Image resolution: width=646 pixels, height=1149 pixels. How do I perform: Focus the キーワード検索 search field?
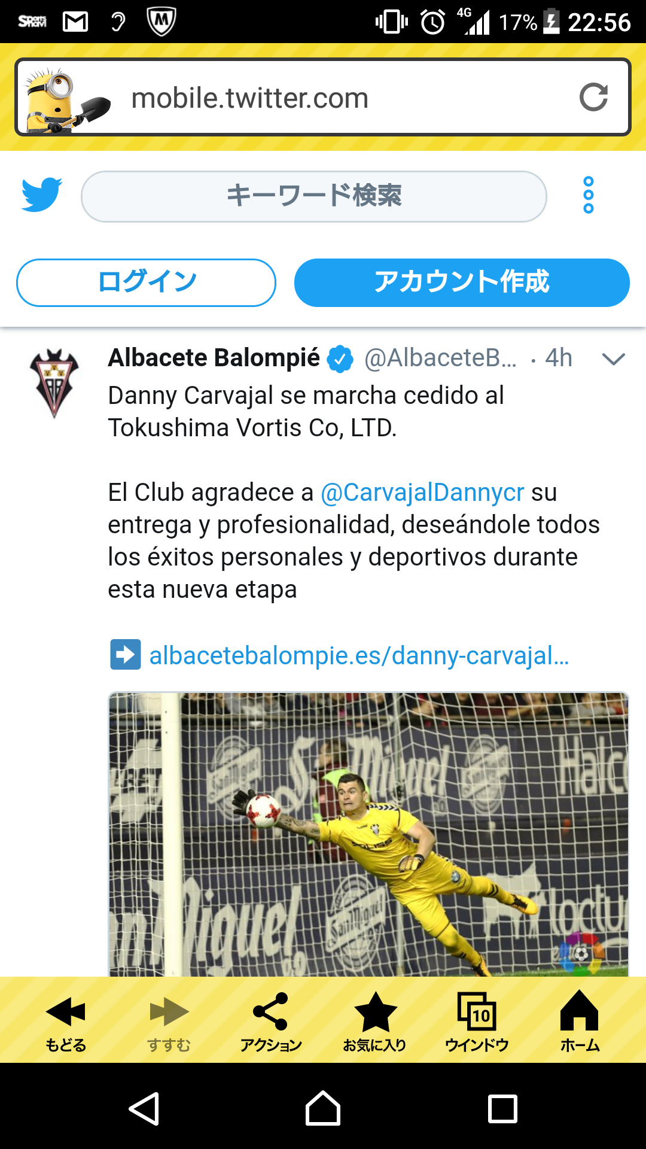tap(314, 196)
